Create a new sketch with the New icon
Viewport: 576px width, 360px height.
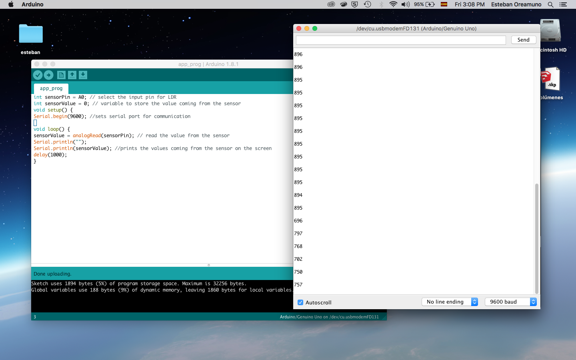pyautogui.click(x=61, y=75)
